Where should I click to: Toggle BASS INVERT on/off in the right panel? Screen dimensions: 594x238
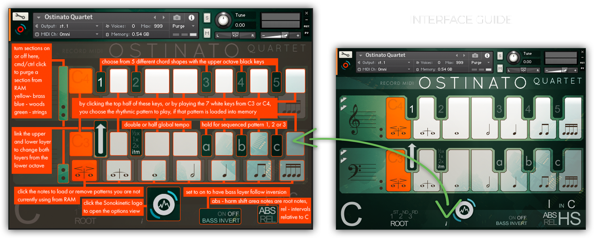pyautogui.click(x=511, y=220)
